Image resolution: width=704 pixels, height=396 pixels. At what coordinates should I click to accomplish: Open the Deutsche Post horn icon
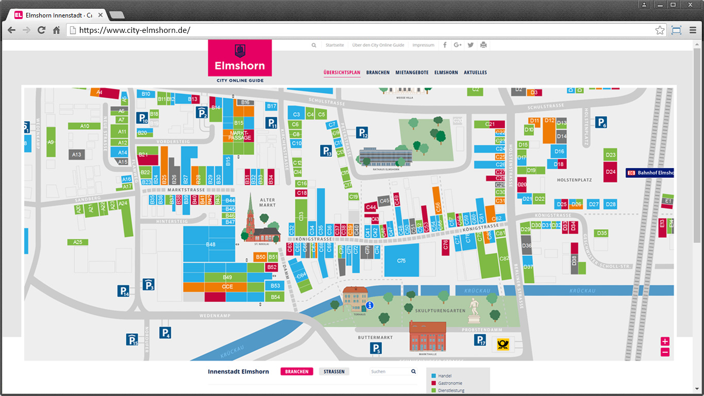point(503,344)
